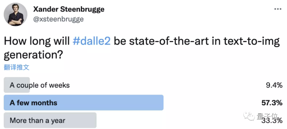Viewport: 287px width, 129px height.
Task: Open Xander Steenbrugge's profile photo
Action: click(x=16, y=14)
